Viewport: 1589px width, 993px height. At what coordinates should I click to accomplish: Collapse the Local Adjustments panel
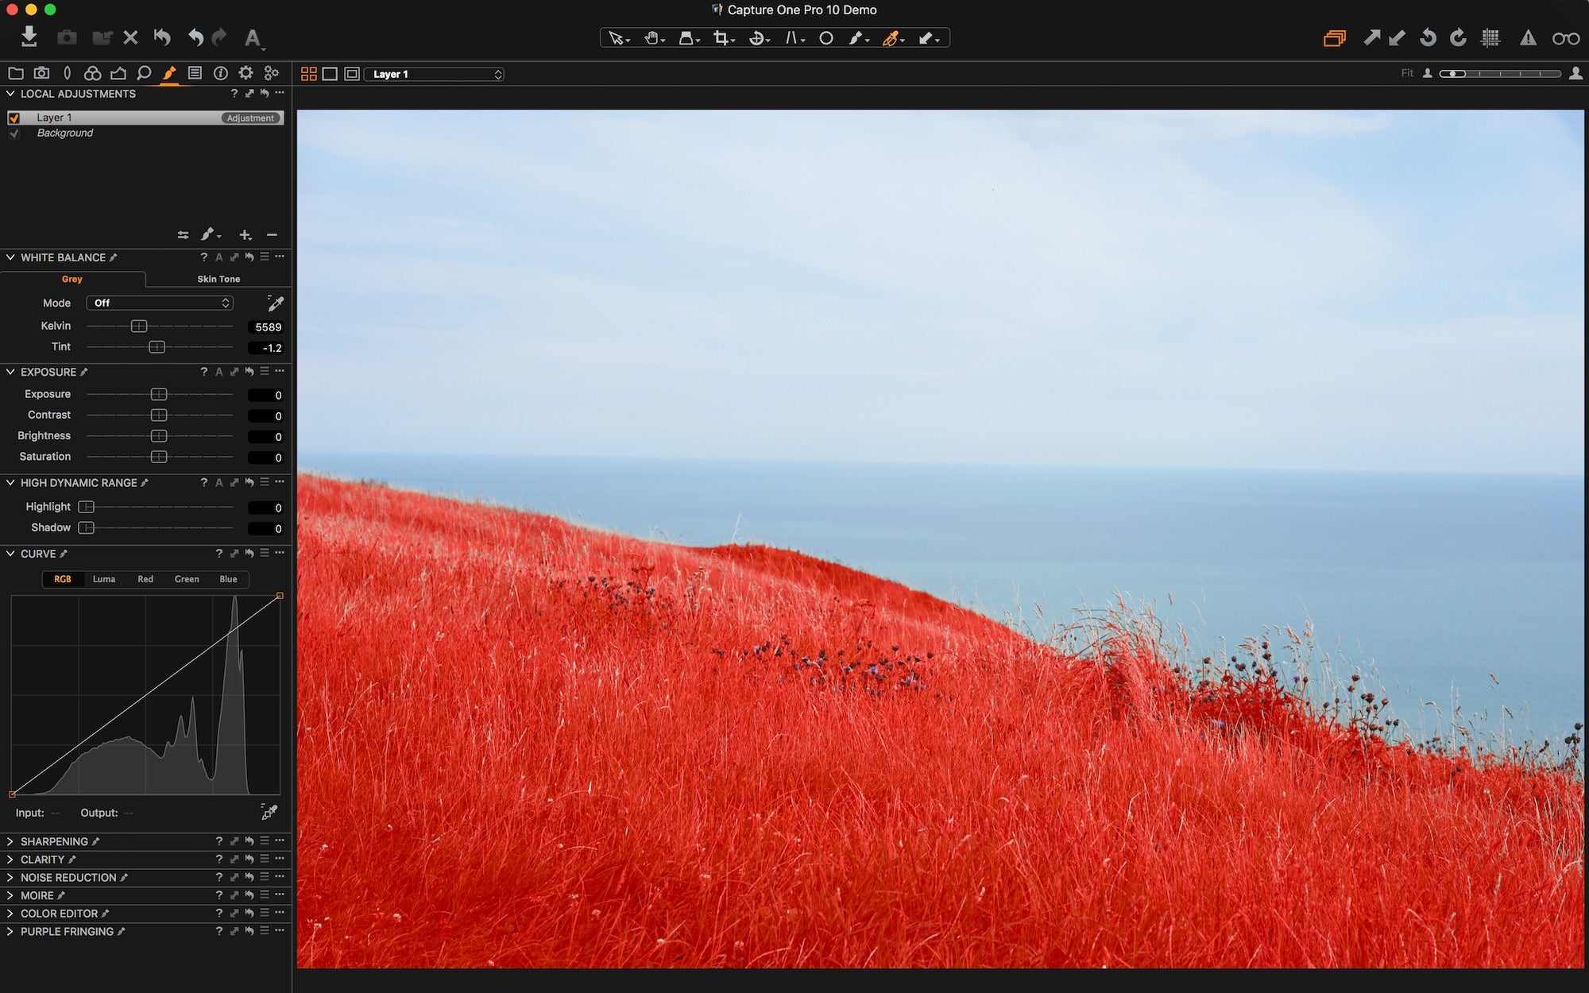[x=10, y=94]
